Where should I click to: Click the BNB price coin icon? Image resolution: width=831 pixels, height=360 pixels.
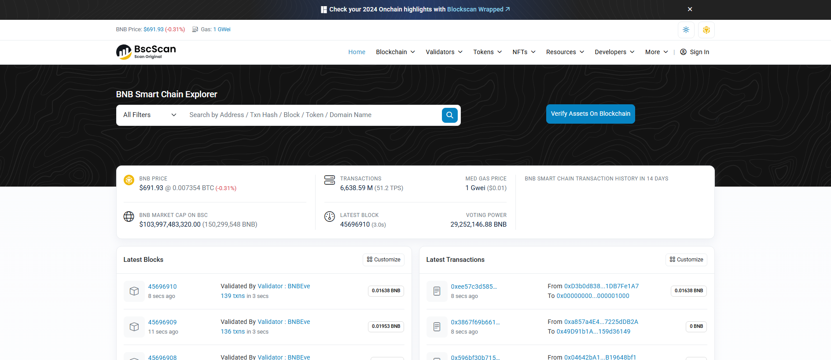pyautogui.click(x=129, y=180)
